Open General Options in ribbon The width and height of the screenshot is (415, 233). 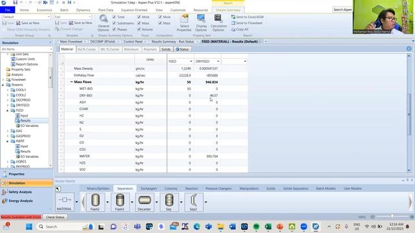[x=103, y=23]
